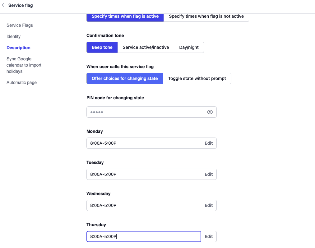Select 'Toggle state without prompt'

[x=197, y=78]
